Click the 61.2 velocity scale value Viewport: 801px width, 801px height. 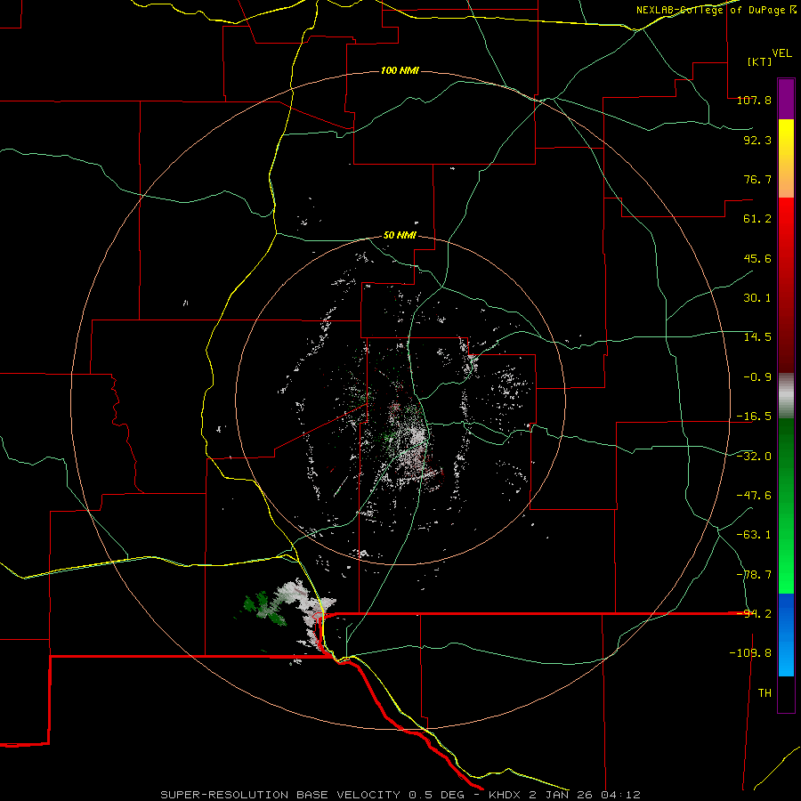pyautogui.click(x=757, y=219)
